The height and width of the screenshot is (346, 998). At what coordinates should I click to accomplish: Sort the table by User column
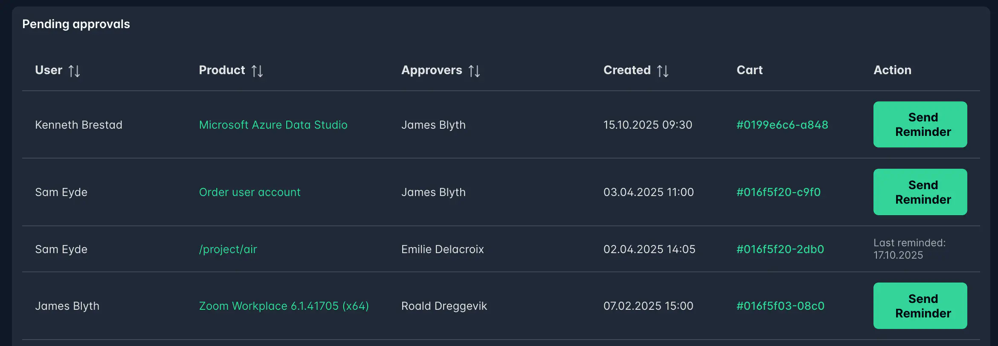coord(75,70)
